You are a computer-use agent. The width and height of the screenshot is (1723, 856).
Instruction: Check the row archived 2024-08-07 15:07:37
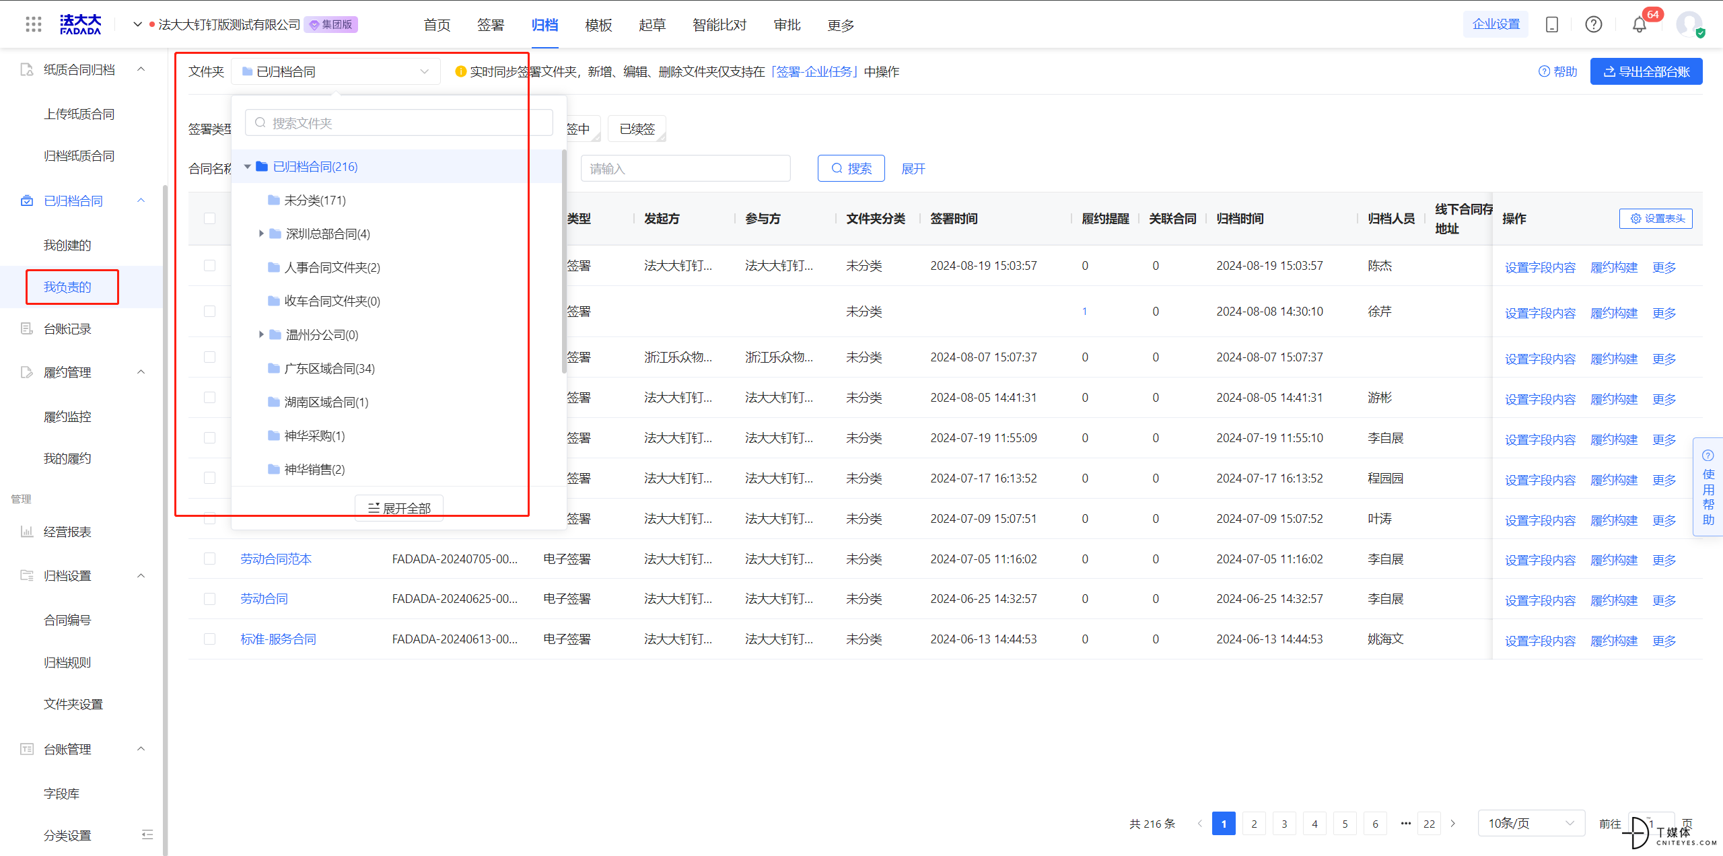[x=209, y=357]
